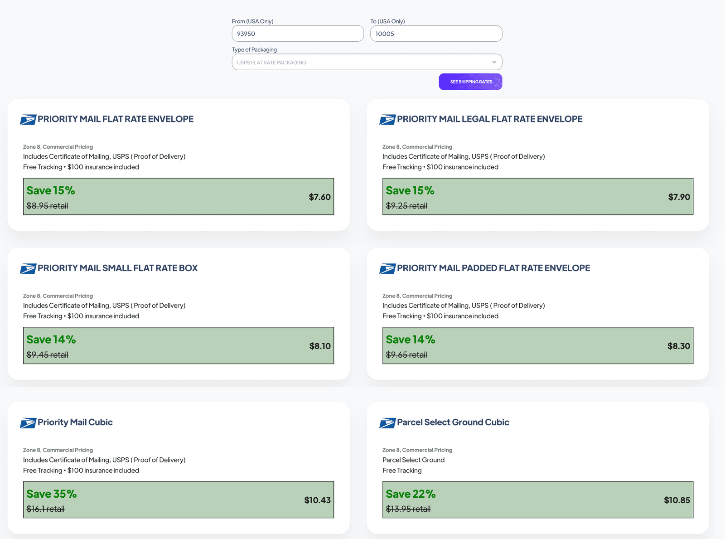
Task: Click USPS logo beside Priority Mail Cubic
Action: click(x=28, y=423)
